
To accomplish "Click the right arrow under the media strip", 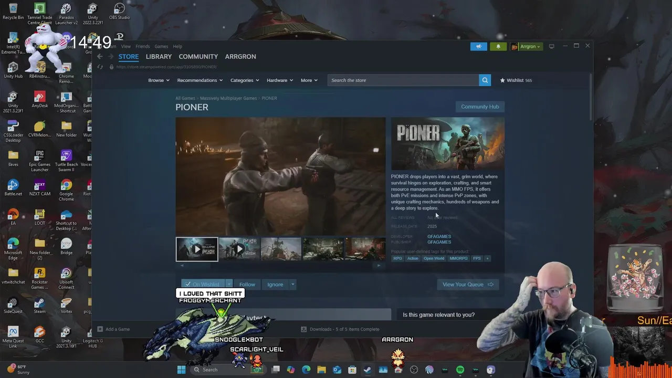I will [379, 266].
